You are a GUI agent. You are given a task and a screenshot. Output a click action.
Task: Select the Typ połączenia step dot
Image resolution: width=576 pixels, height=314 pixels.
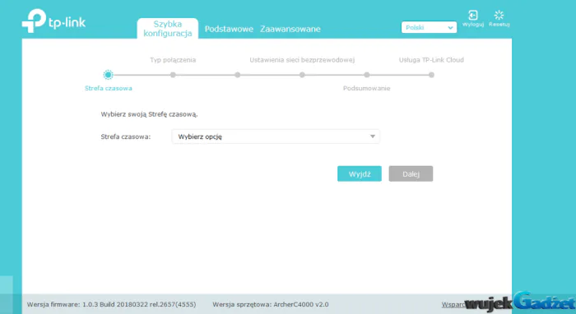click(173, 75)
